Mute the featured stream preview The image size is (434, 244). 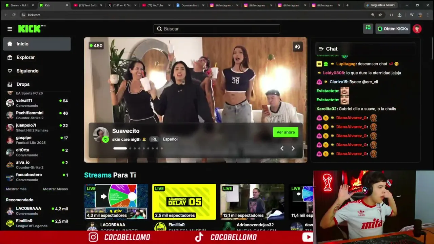tap(297, 47)
